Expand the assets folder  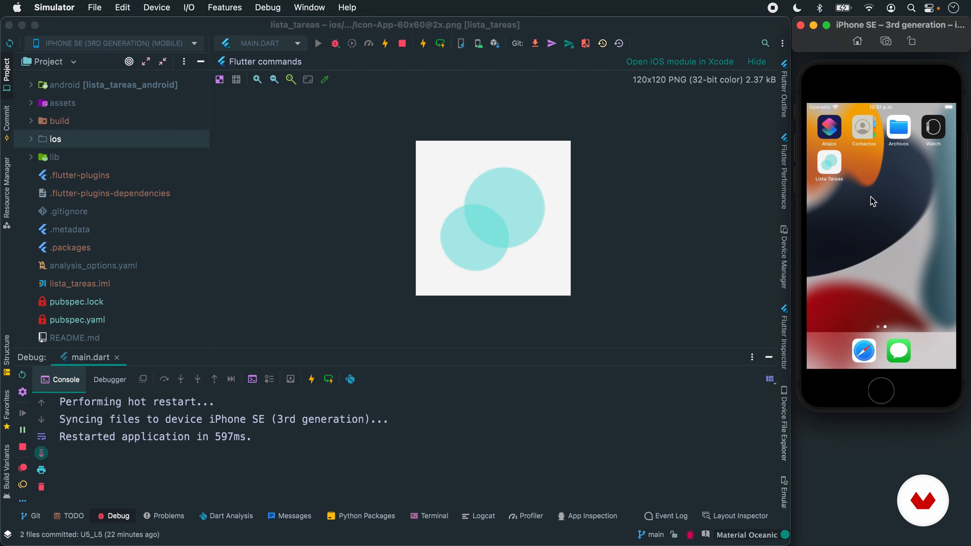[31, 103]
